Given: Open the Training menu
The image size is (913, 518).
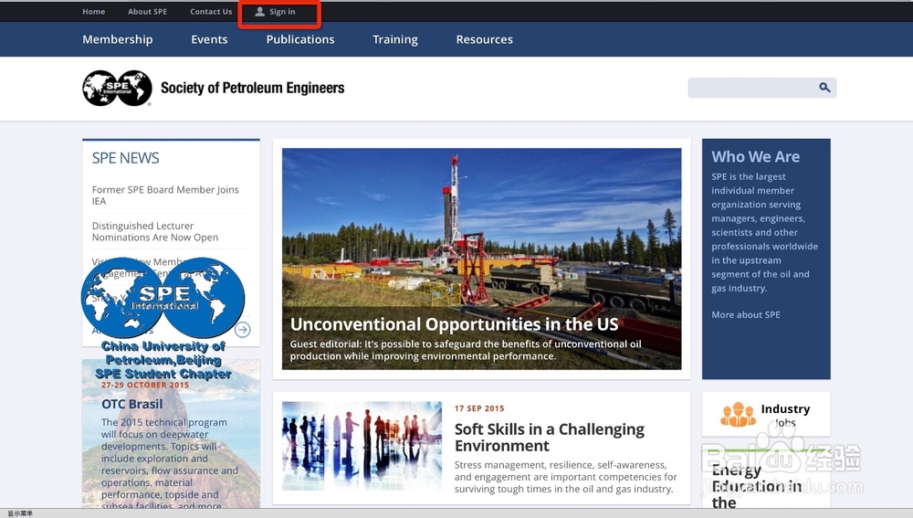Looking at the screenshot, I should click(x=395, y=39).
